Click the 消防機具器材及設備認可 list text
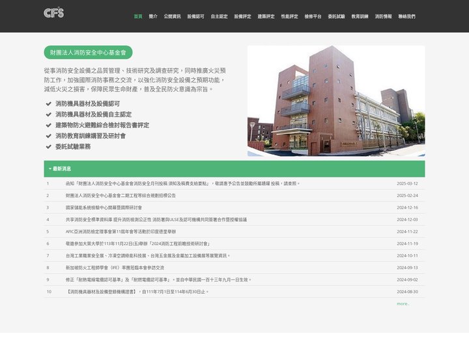 click(88, 104)
